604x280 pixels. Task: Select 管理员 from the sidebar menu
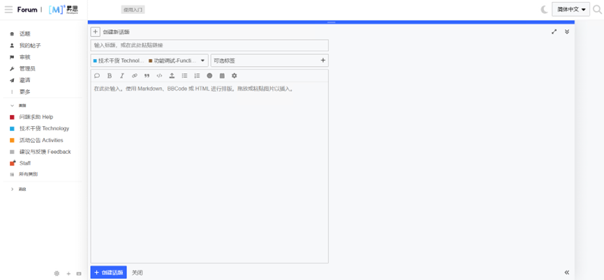point(27,68)
